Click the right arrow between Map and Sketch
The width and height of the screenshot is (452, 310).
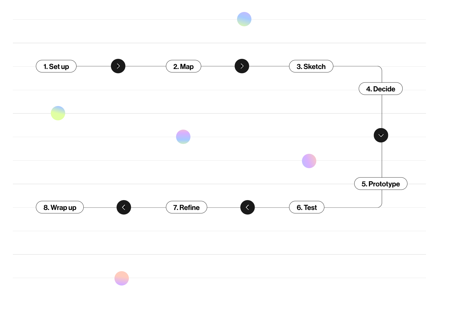[x=242, y=66]
